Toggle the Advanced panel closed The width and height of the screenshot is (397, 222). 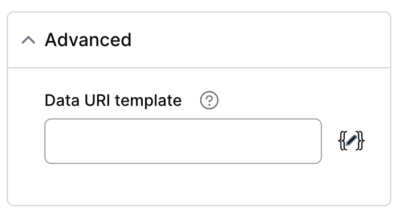click(x=28, y=40)
